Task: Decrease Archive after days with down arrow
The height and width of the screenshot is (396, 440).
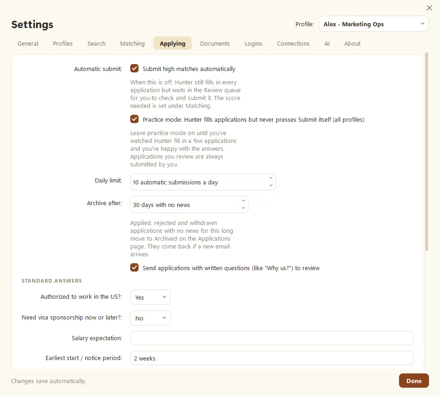Action: pos(243,208)
